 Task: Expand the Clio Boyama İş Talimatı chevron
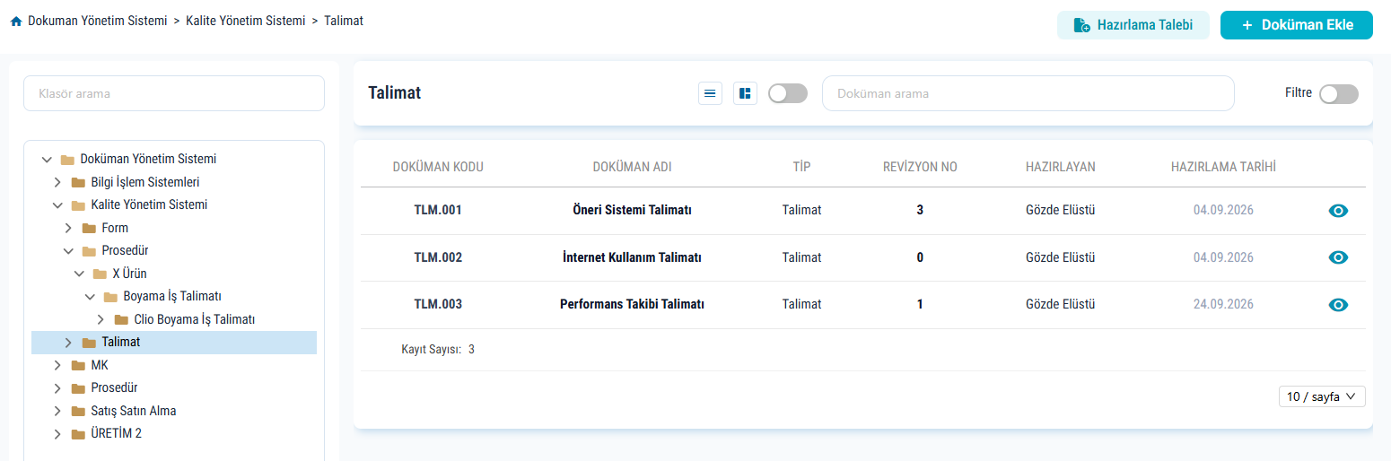[101, 319]
